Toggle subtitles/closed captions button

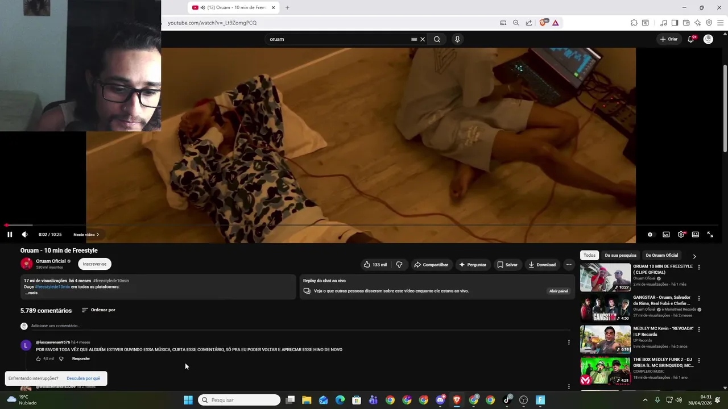click(x=666, y=235)
